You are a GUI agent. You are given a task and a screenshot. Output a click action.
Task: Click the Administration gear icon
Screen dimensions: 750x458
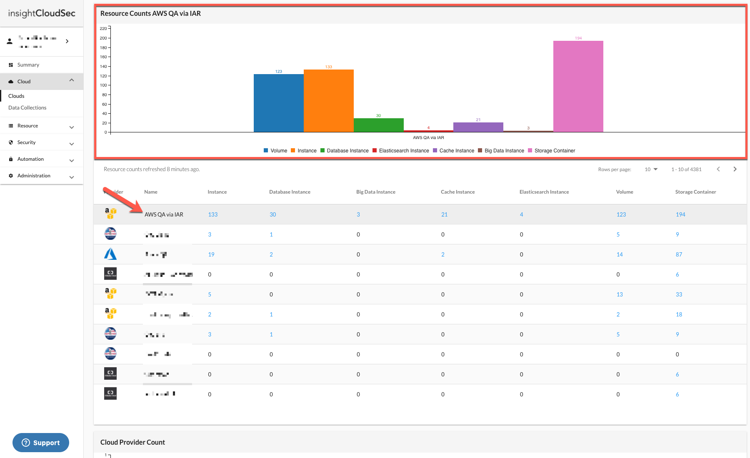pos(11,176)
